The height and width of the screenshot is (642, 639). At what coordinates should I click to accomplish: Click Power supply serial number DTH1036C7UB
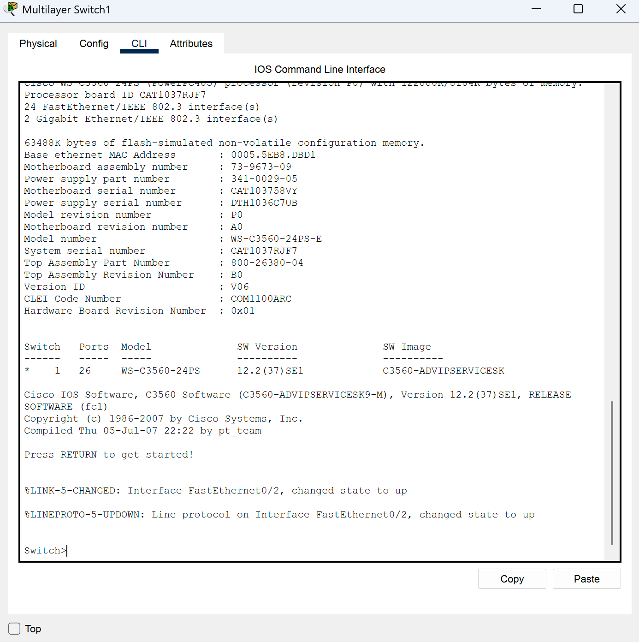264,203
